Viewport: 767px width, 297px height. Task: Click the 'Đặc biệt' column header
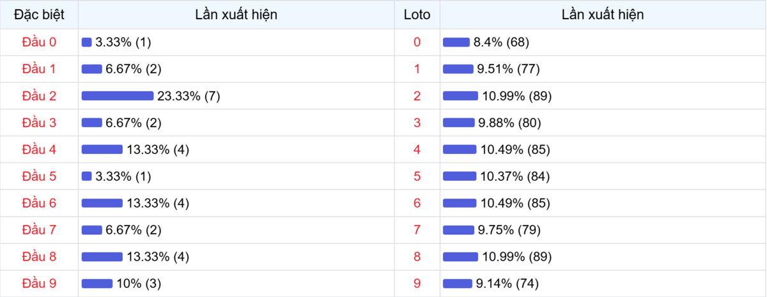(39, 15)
